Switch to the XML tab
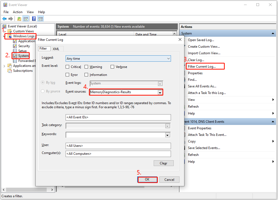This screenshot has width=278, height=200. click(x=56, y=49)
